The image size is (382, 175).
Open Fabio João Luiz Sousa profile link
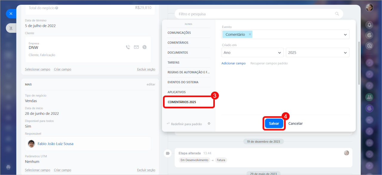(56, 144)
